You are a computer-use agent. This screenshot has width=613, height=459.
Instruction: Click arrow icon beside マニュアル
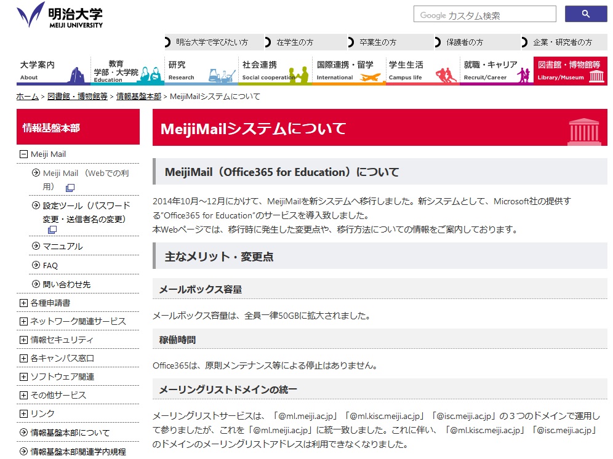[36, 246]
